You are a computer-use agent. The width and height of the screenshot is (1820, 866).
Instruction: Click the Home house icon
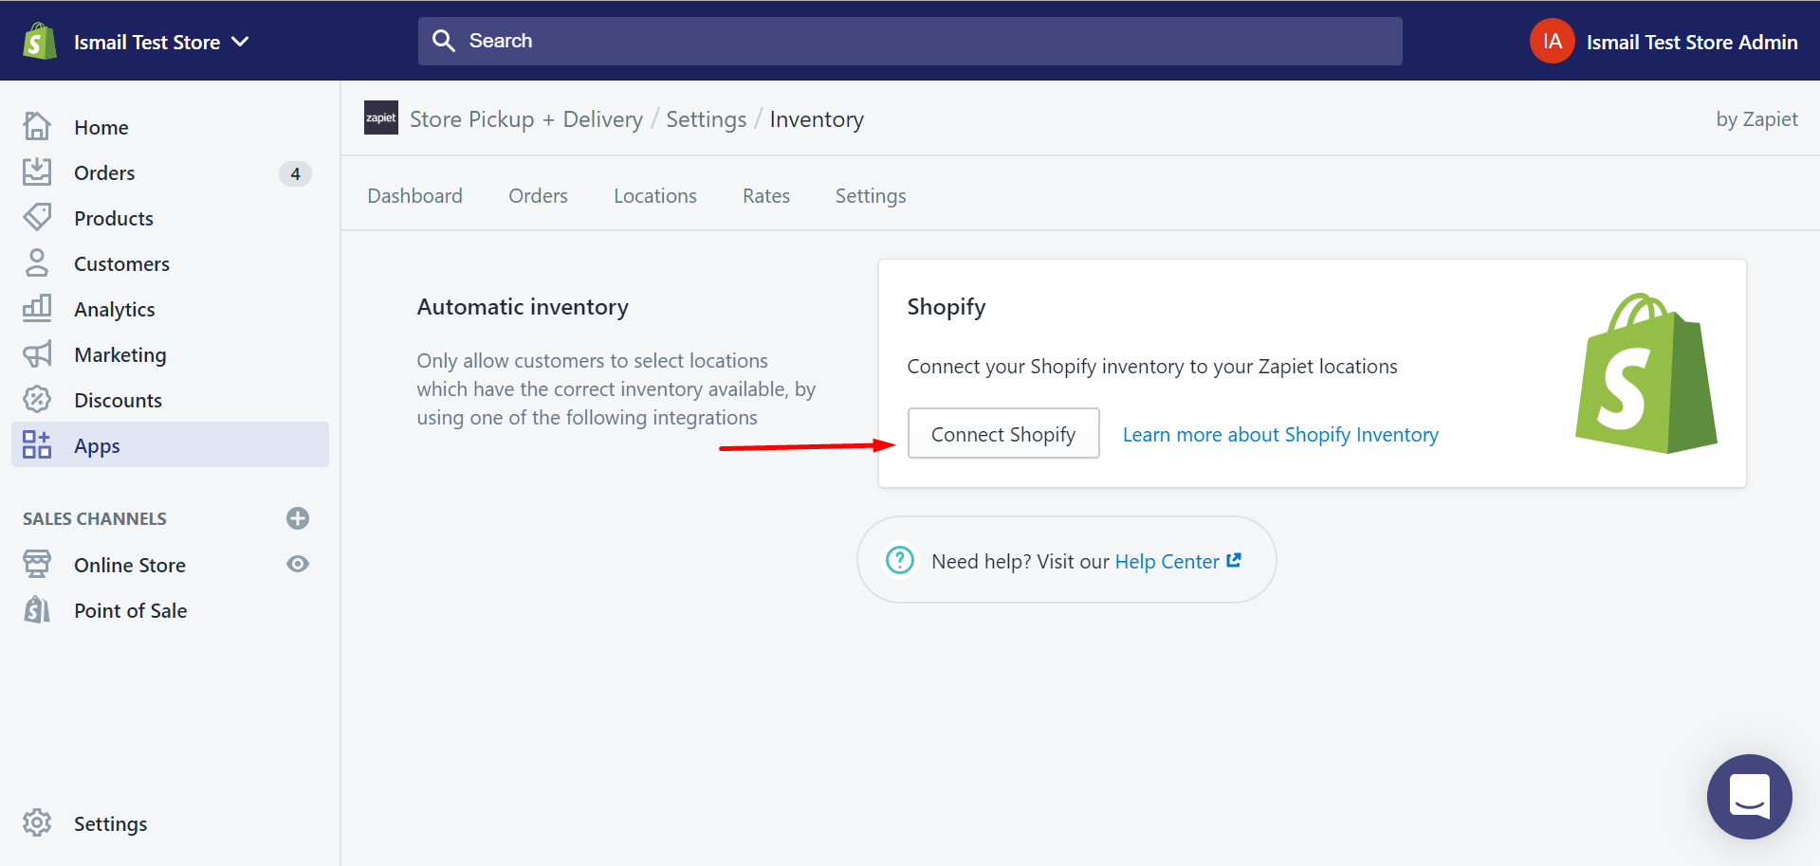coord(37,126)
